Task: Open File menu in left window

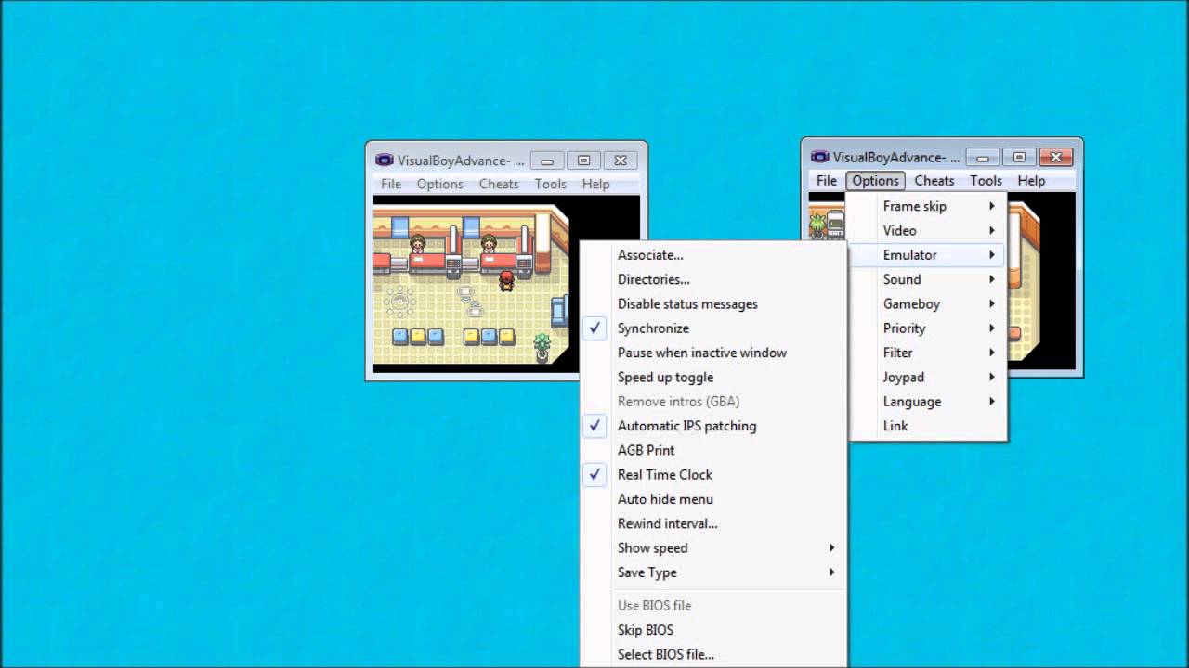Action: click(x=391, y=184)
